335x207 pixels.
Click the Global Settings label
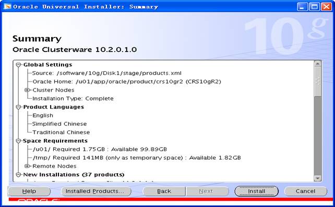click(48, 64)
